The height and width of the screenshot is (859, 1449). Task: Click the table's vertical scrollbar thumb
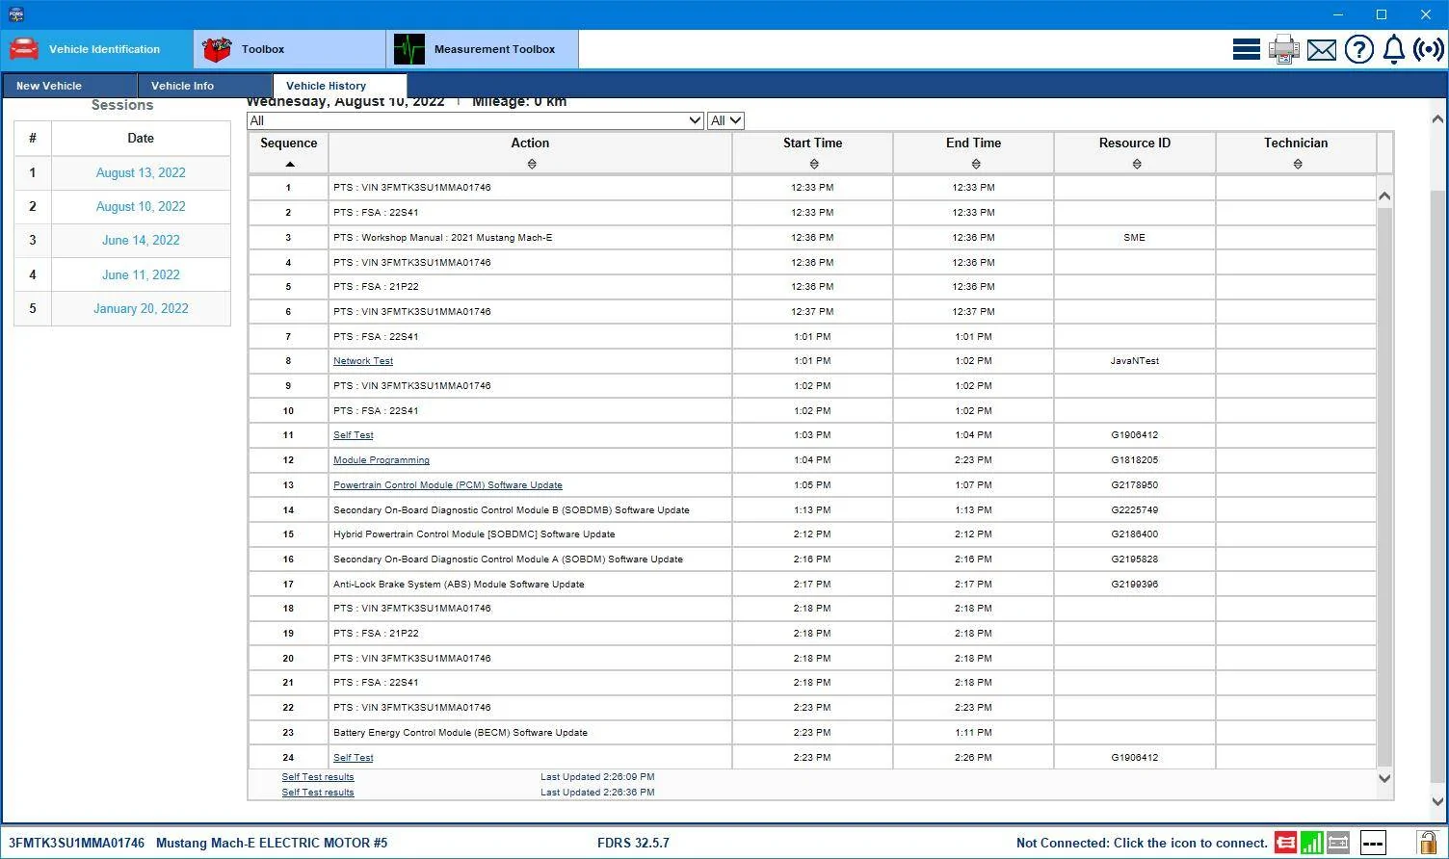click(1384, 486)
